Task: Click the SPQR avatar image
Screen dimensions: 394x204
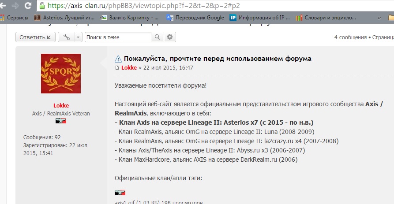Action: coord(61,74)
